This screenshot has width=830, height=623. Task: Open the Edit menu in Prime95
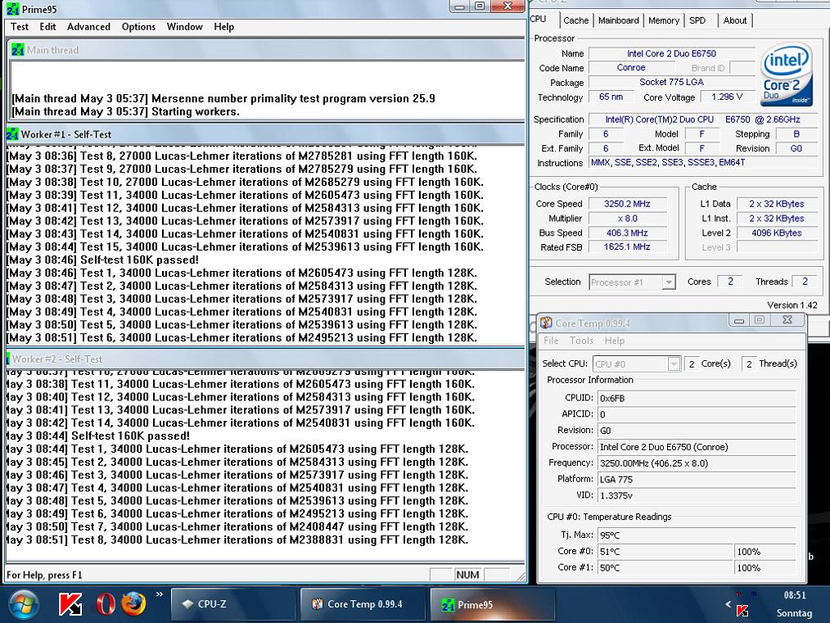coord(47,26)
